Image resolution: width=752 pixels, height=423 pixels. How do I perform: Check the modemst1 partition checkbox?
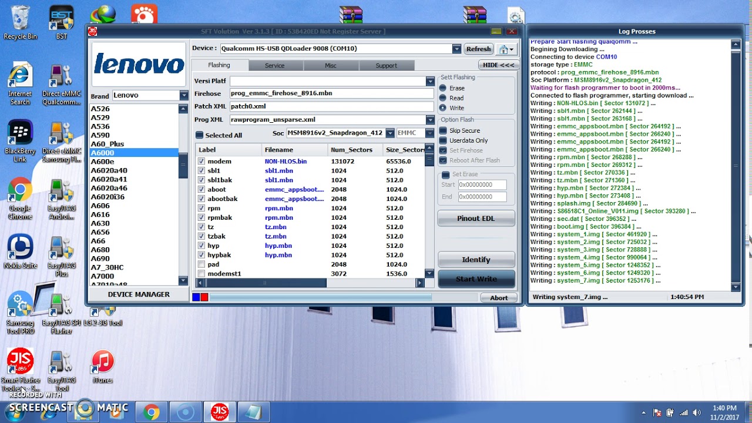(x=202, y=274)
